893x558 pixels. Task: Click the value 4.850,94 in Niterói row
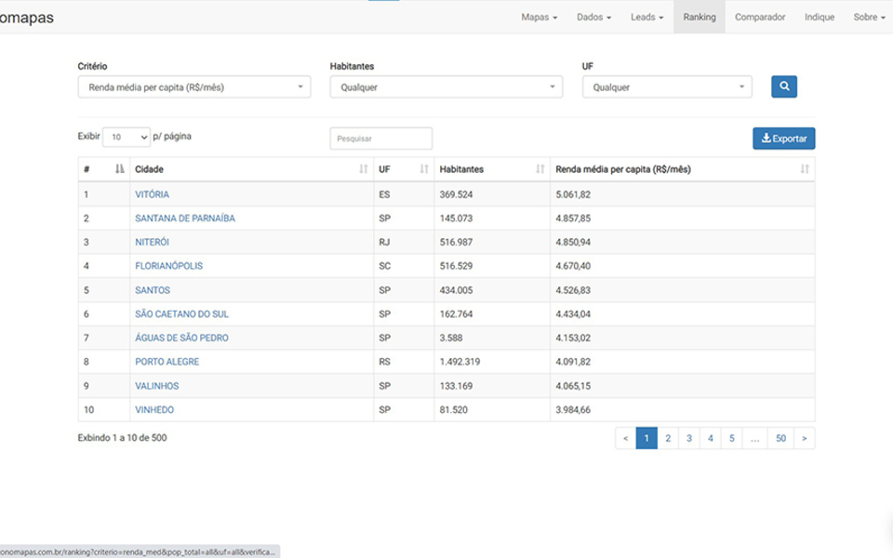point(573,242)
